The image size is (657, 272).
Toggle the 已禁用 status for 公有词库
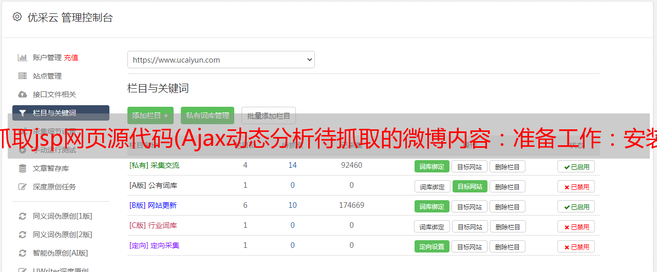coord(576,186)
